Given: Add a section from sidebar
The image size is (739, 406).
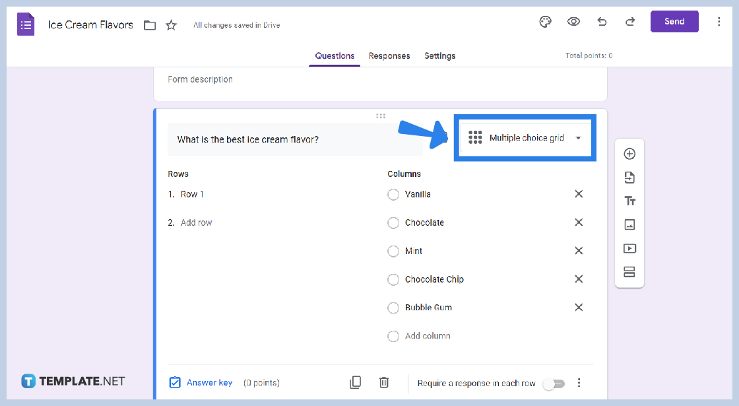Looking at the screenshot, I should pos(629,273).
